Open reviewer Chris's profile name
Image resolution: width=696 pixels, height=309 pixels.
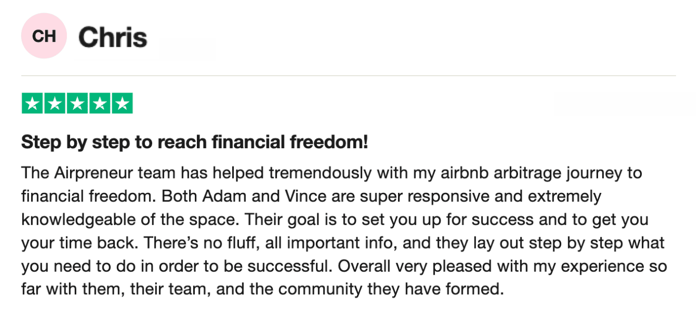(113, 37)
